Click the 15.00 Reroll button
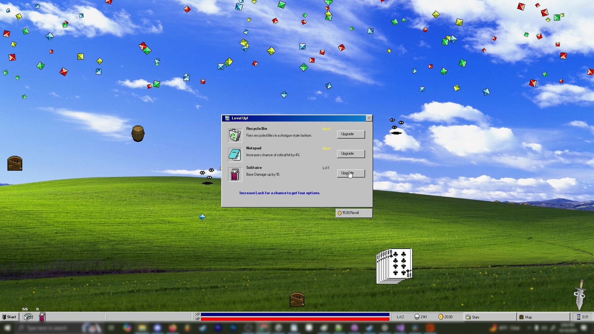 [x=354, y=213]
